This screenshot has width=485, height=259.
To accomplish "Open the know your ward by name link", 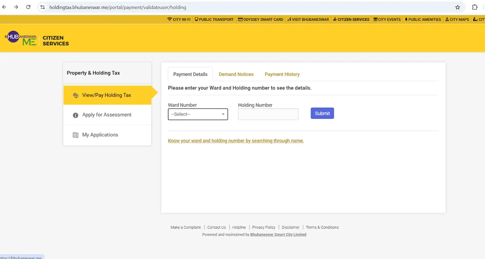I will pyautogui.click(x=236, y=141).
